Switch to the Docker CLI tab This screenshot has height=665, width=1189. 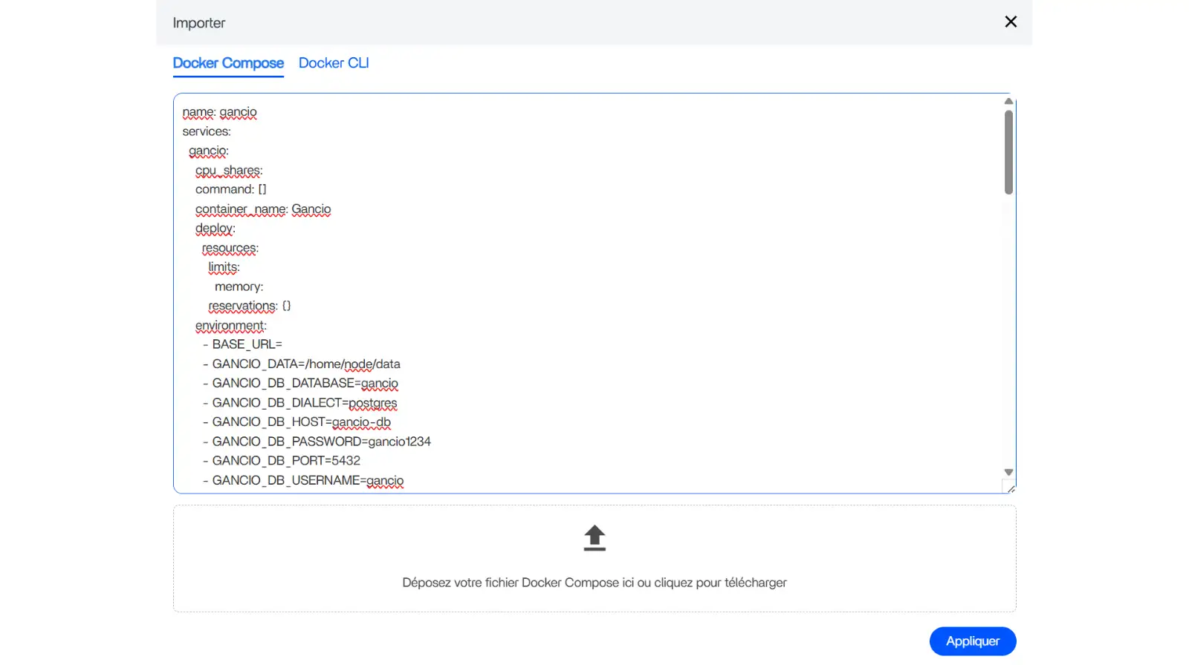click(x=334, y=63)
